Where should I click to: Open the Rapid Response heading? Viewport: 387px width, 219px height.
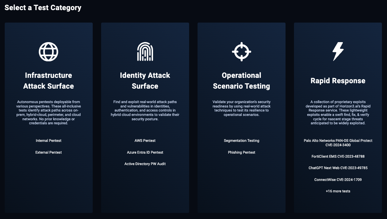pyautogui.click(x=338, y=81)
